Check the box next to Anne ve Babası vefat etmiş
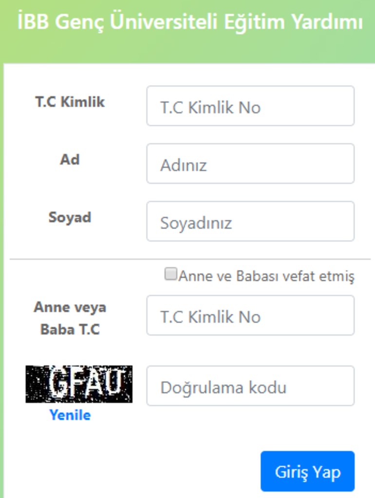The image size is (375, 498). pos(170,275)
